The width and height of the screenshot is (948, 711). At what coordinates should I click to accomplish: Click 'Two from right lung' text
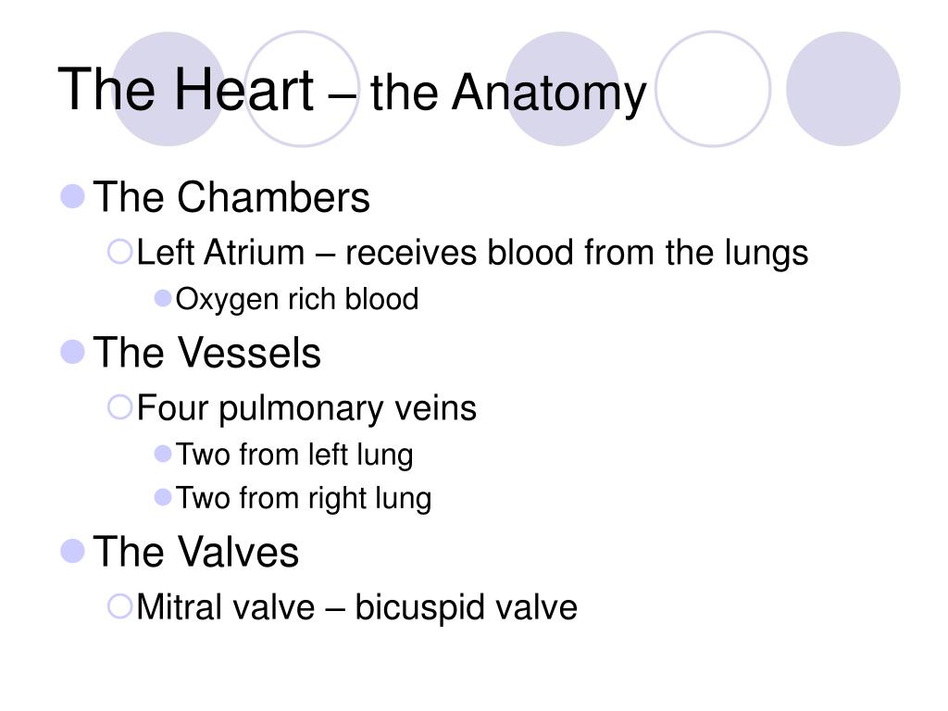coord(304,499)
